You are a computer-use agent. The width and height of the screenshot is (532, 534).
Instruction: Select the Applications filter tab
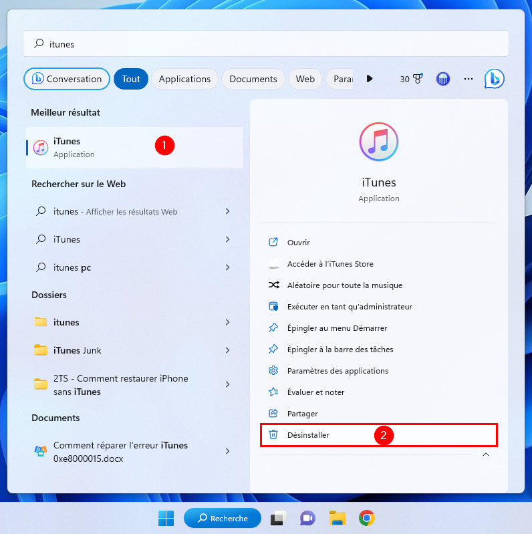(x=184, y=79)
